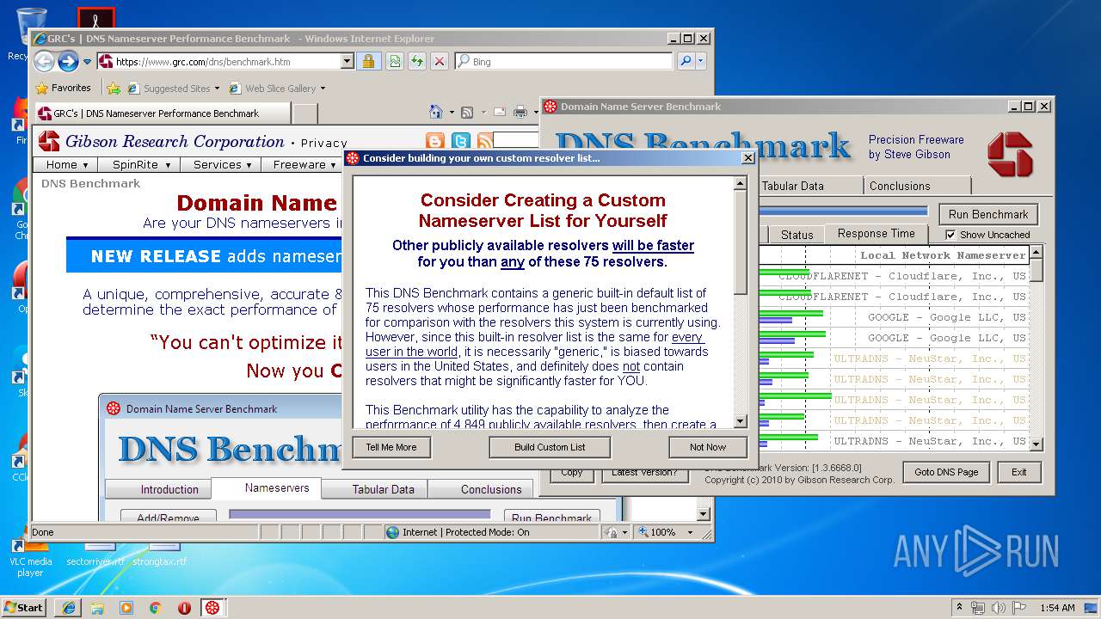Viewport: 1101px width, 619px height.
Task: Click the Home icon in IE command bar
Action: coord(436,112)
